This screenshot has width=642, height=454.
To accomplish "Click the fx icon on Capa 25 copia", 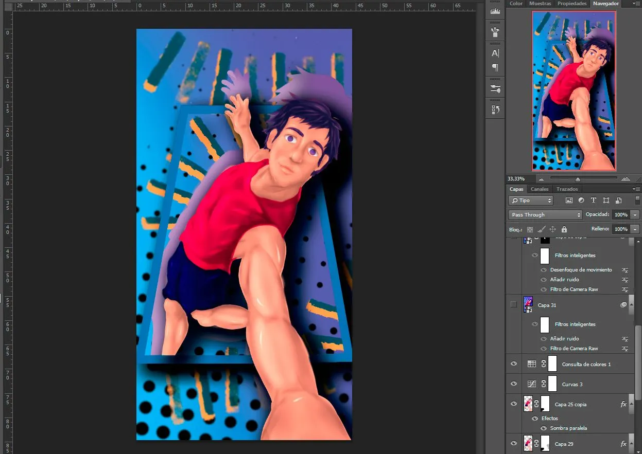I will (x=623, y=405).
